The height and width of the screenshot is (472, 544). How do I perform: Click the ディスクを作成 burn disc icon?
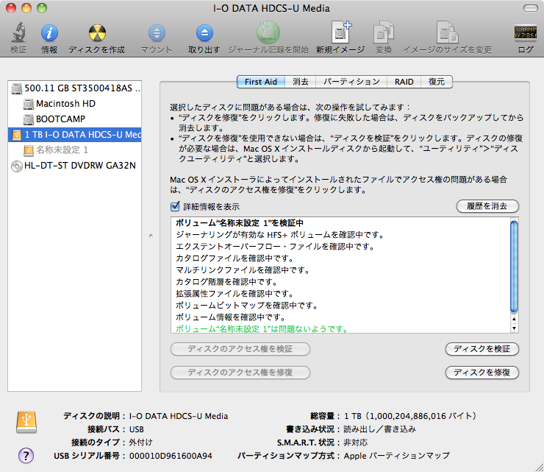click(96, 33)
